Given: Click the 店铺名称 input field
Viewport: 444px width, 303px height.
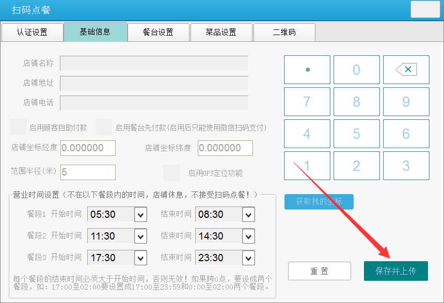Looking at the screenshot, I should pos(154,63).
